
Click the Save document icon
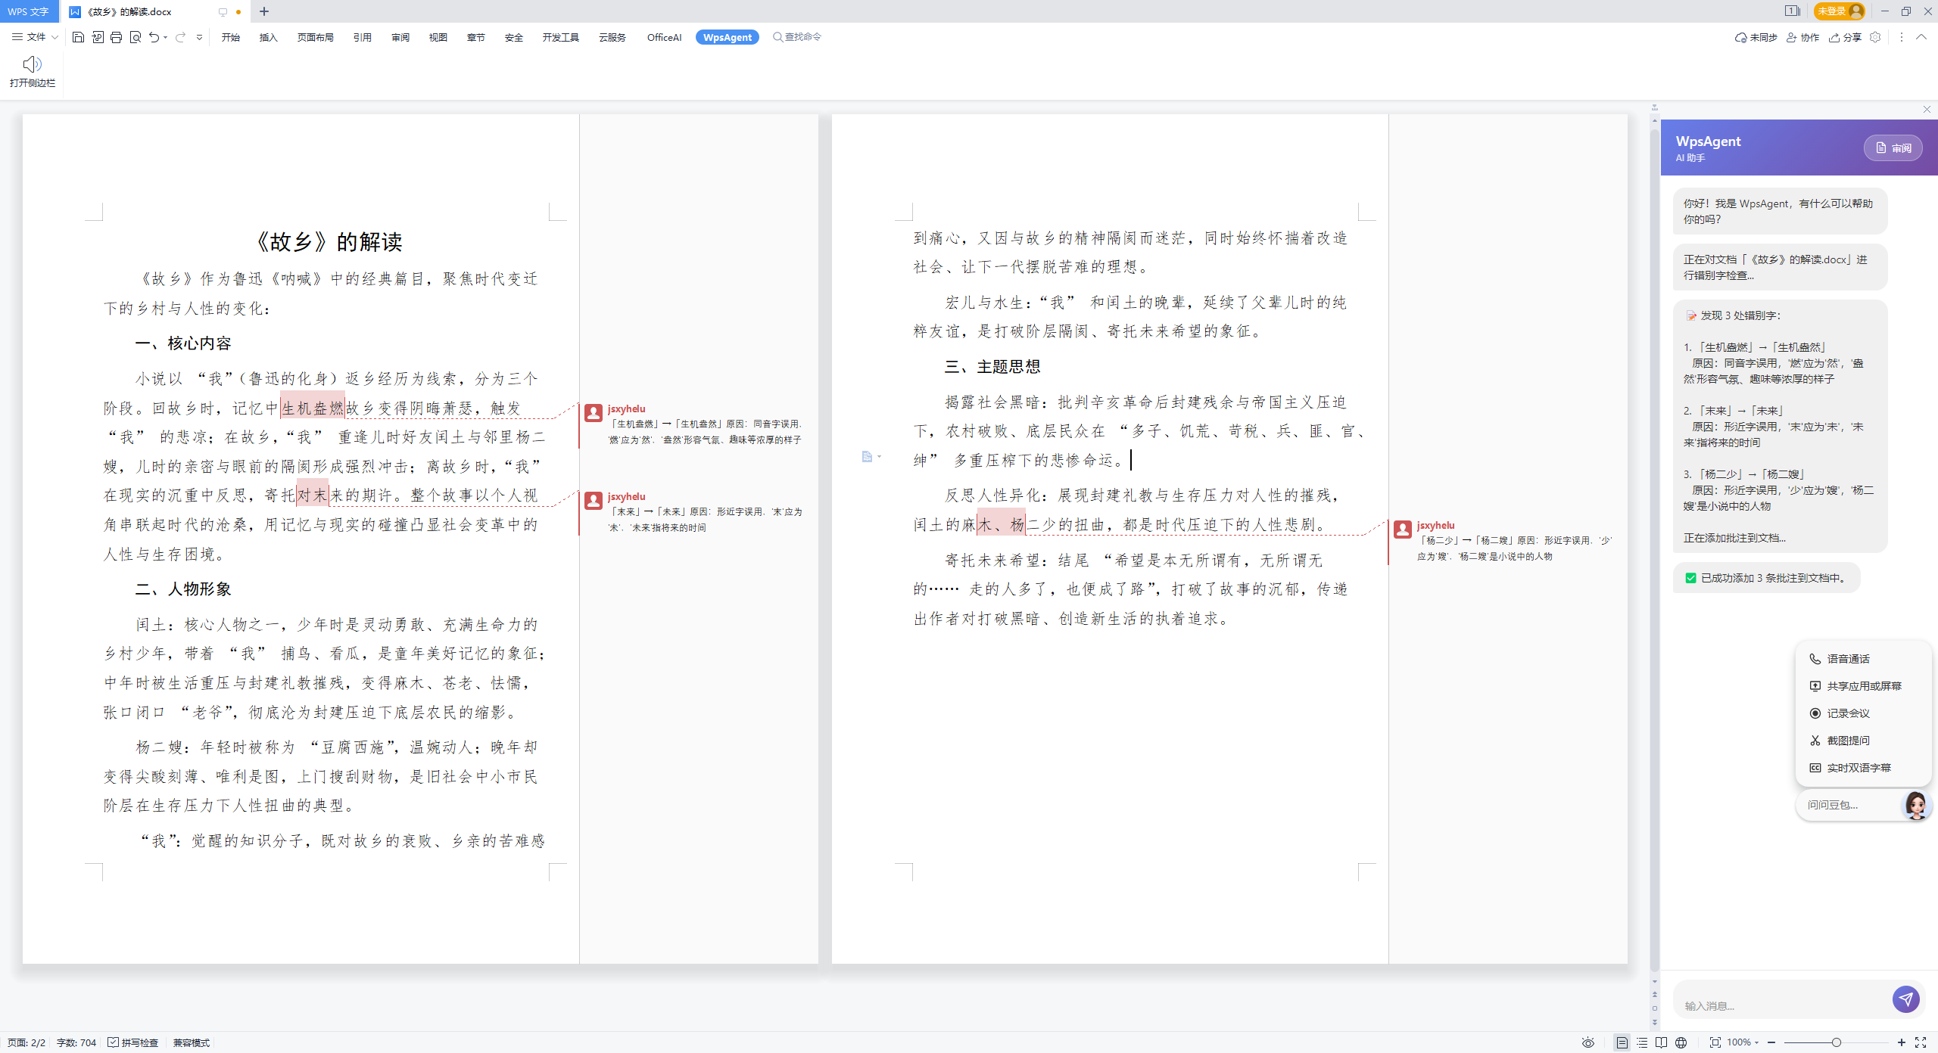click(78, 37)
